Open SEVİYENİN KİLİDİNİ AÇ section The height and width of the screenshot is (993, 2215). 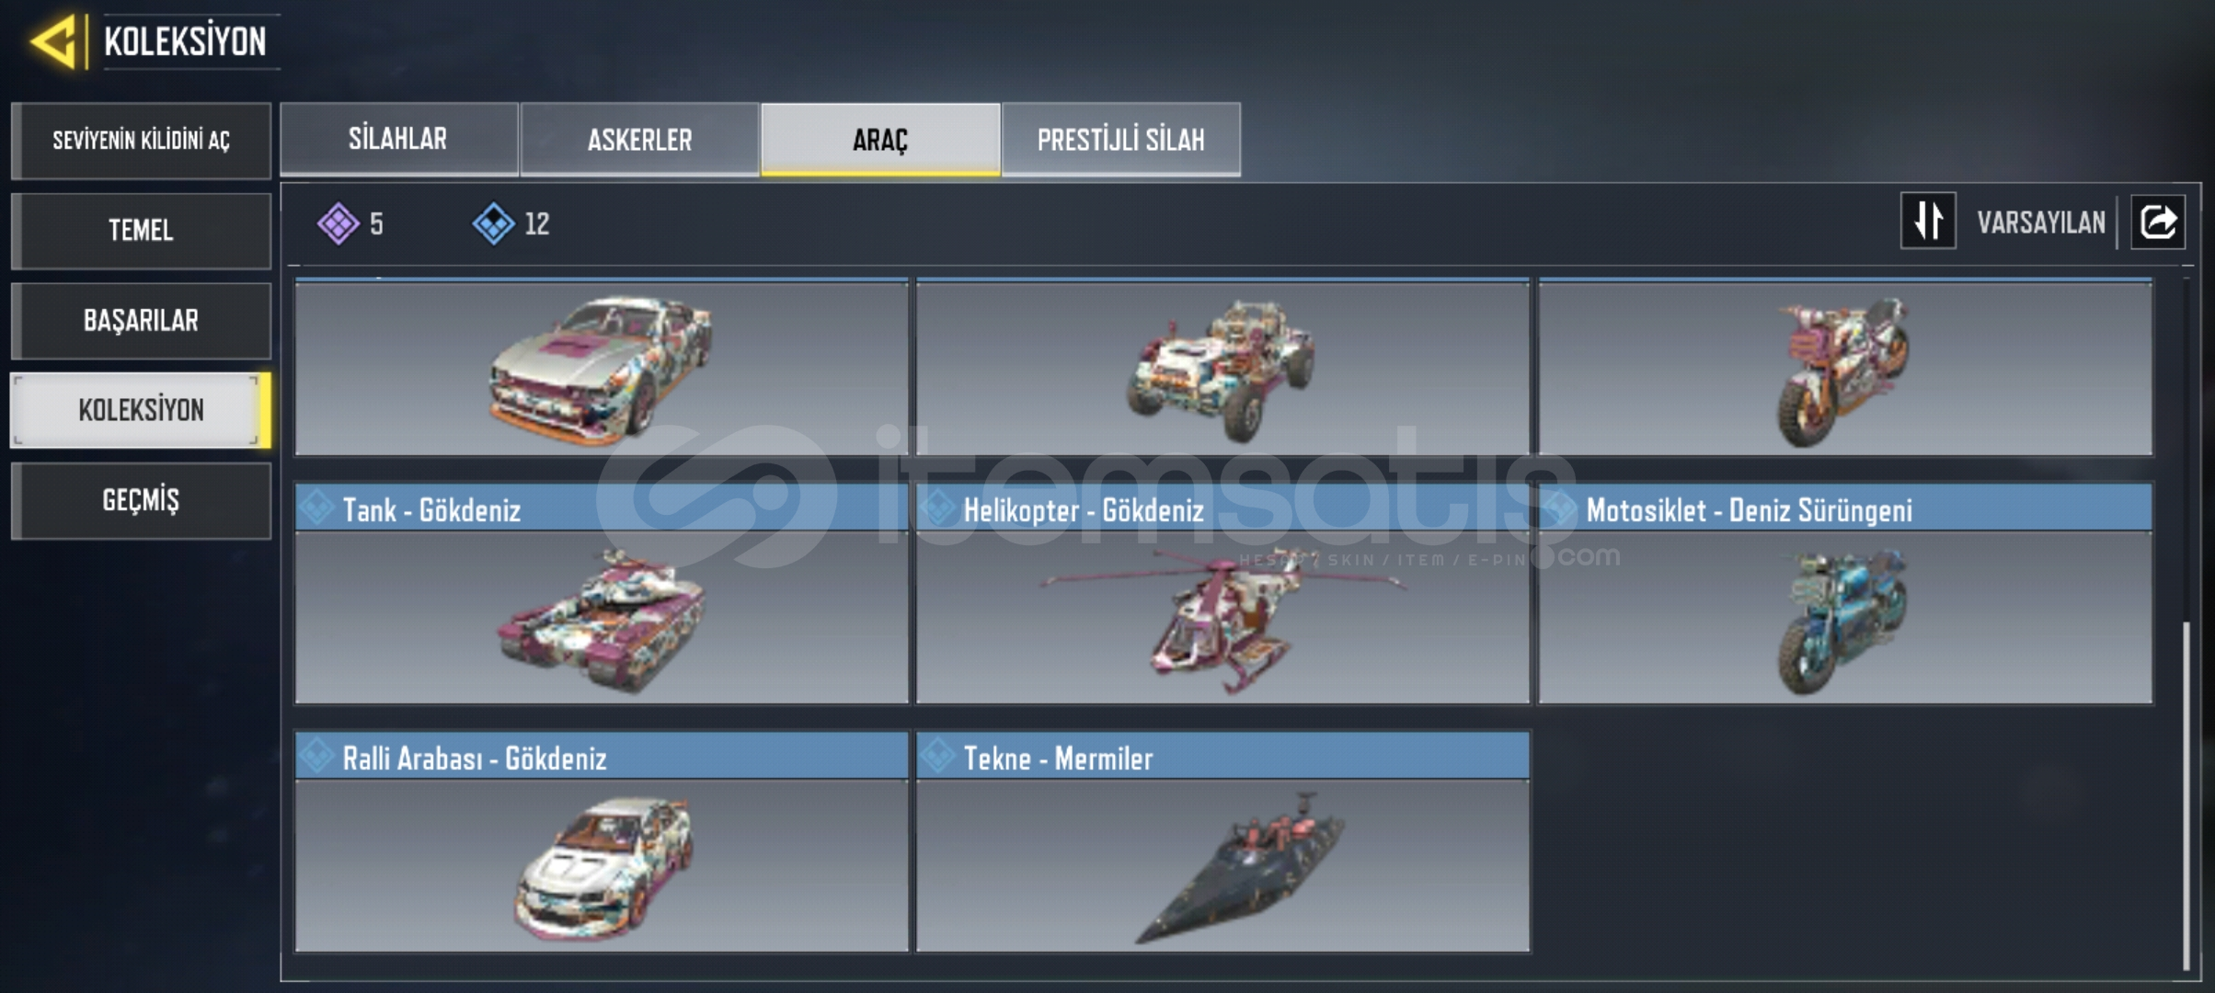point(141,140)
